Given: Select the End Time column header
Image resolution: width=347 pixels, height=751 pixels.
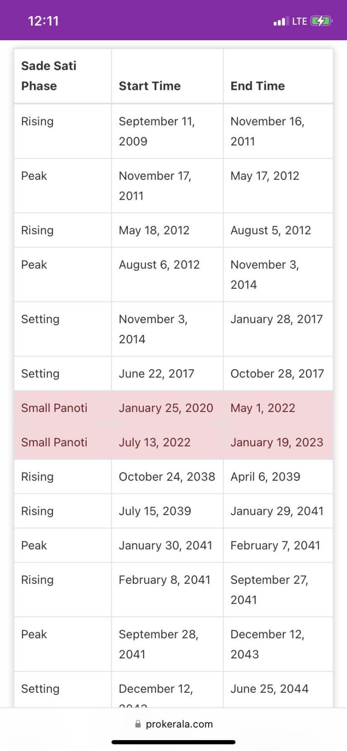Looking at the screenshot, I should [258, 86].
